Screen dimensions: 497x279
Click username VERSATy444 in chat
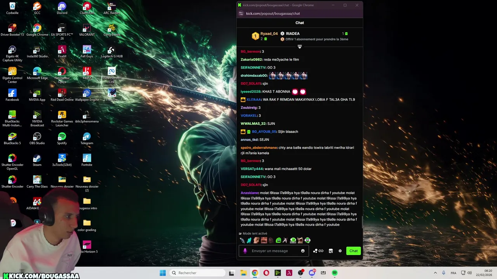click(252, 169)
